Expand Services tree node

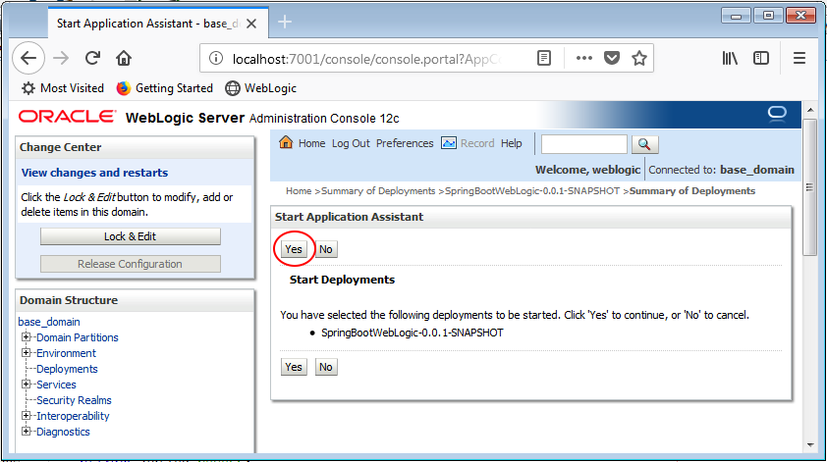(x=26, y=385)
